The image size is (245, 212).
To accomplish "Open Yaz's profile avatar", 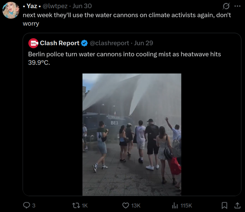I will click(x=11, y=10).
